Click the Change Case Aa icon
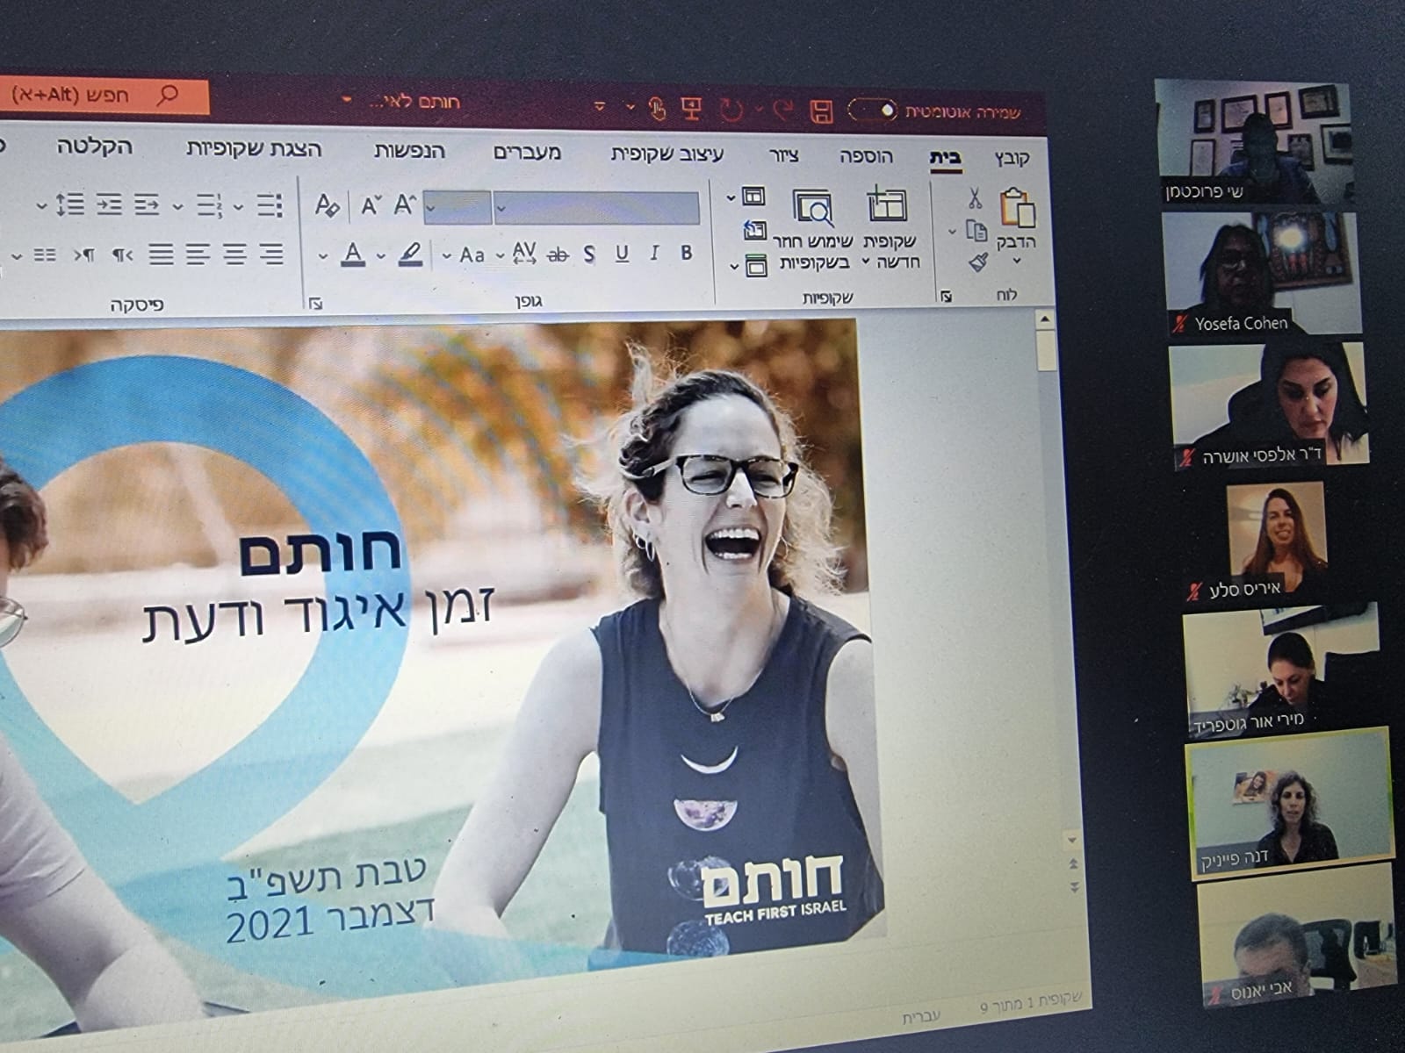The height and width of the screenshot is (1053, 1405). (472, 254)
